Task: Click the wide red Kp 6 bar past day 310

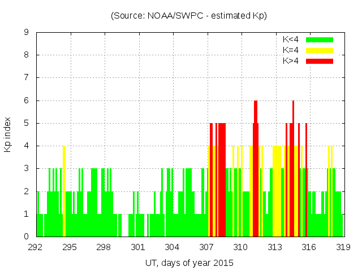Action: 256,169
